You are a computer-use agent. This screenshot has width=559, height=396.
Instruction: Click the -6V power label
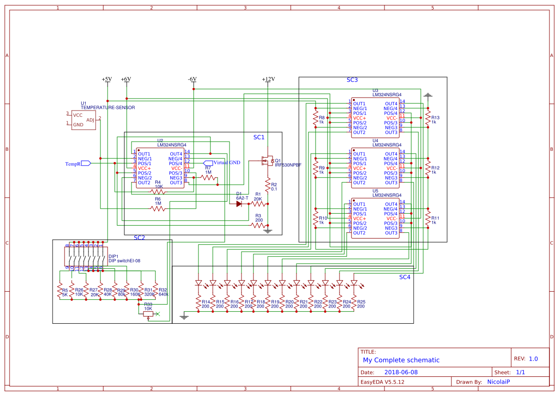(x=193, y=79)
